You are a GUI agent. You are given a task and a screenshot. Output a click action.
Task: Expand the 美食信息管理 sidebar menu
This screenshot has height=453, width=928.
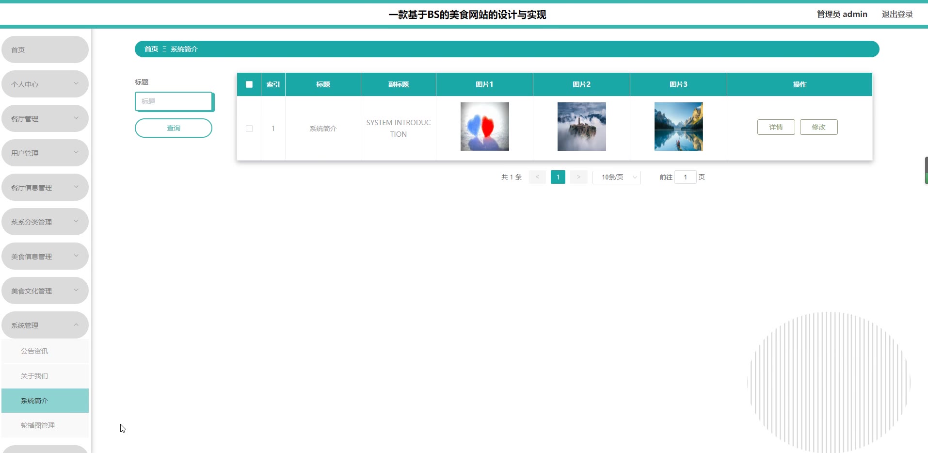click(45, 256)
